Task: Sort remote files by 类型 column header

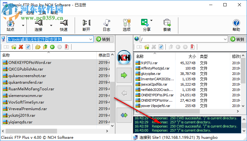Action: pos(214,56)
